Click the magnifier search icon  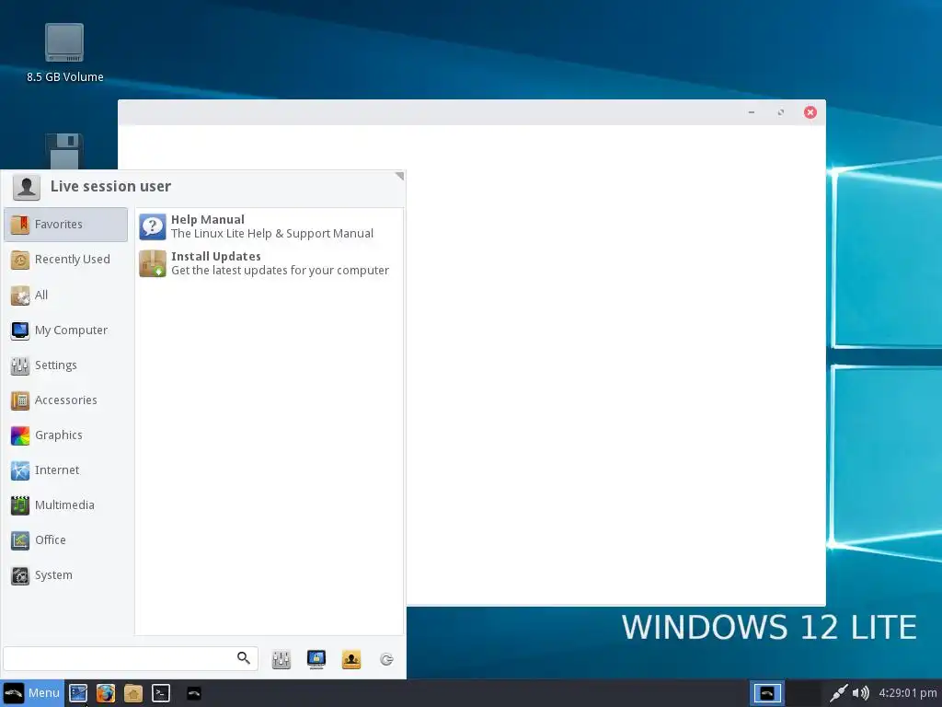click(x=243, y=657)
